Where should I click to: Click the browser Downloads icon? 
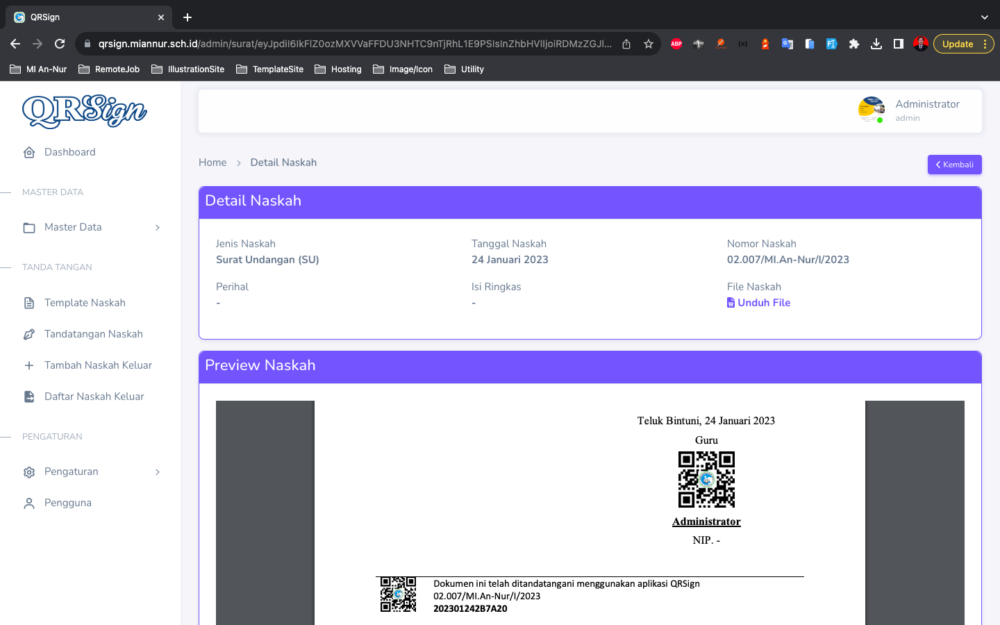coord(876,44)
